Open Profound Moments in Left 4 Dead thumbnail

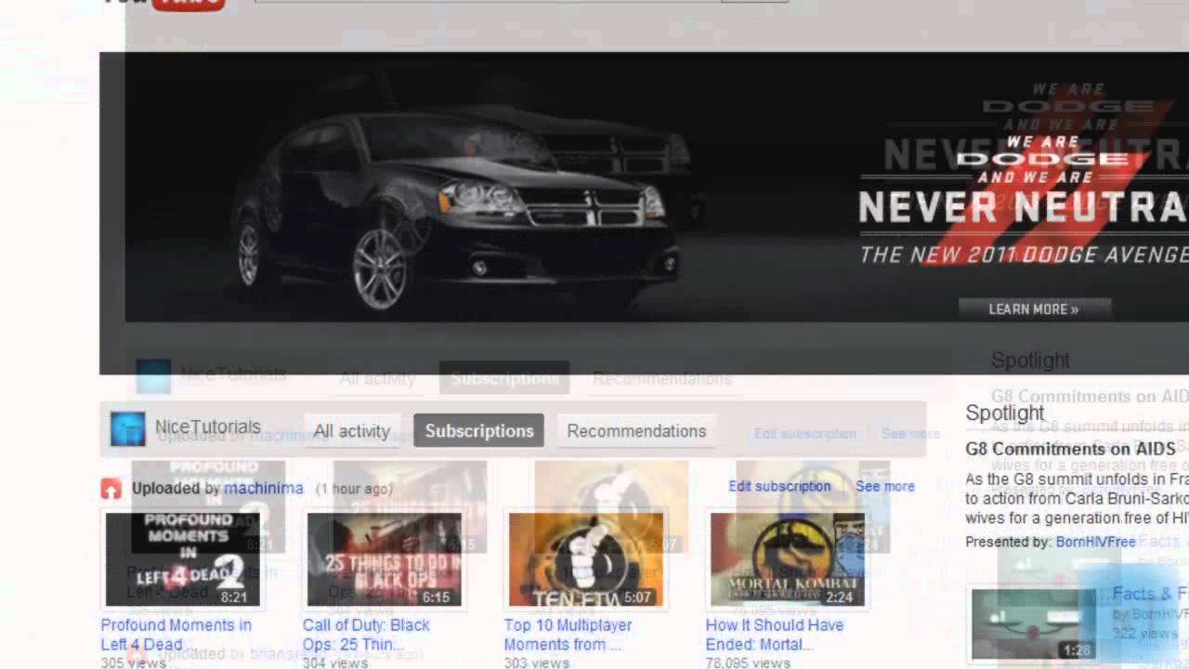pos(182,559)
